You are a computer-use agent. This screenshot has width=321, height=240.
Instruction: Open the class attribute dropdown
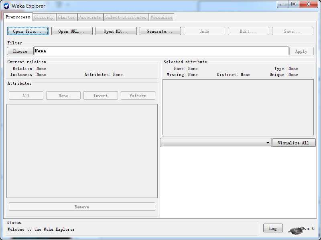(x=216, y=143)
